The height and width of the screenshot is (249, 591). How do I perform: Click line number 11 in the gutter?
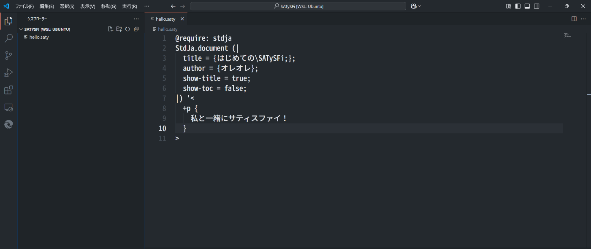pyautogui.click(x=162, y=139)
